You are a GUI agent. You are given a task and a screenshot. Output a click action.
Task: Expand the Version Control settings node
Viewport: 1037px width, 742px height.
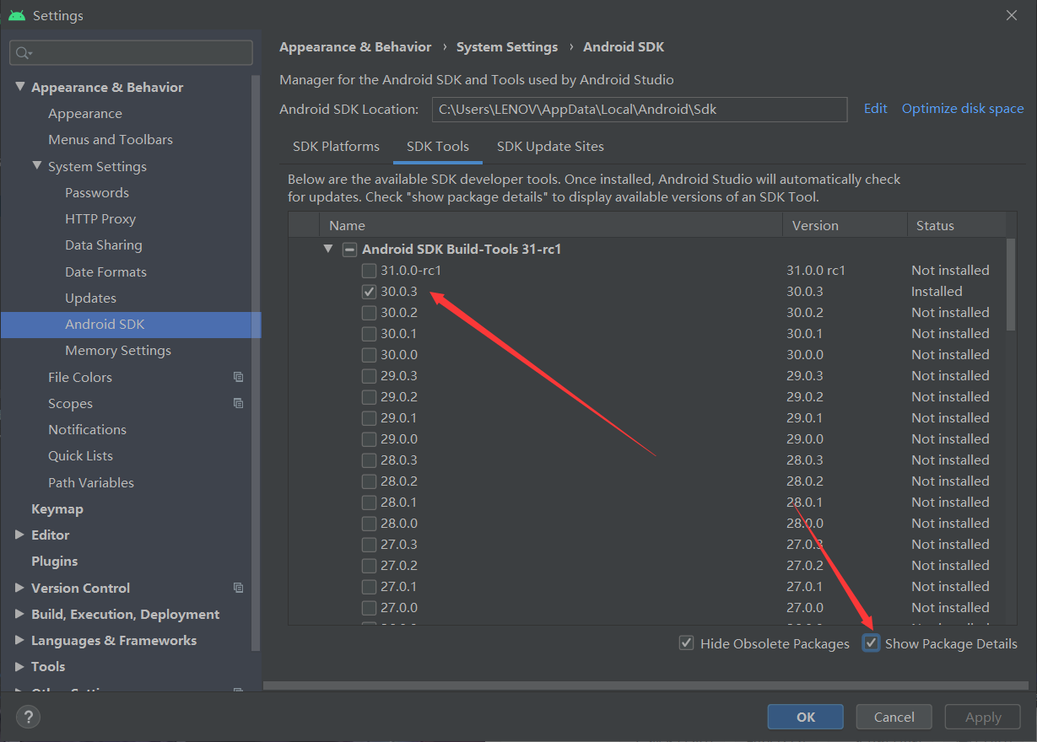(20, 588)
